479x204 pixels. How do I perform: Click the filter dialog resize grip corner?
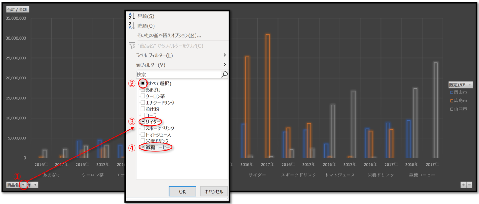pos(227,199)
